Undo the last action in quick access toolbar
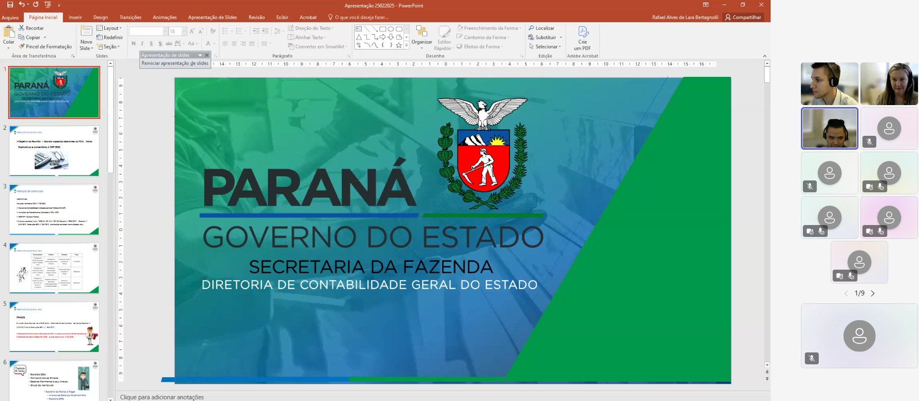The width and height of the screenshot is (919, 401). tap(22, 4)
